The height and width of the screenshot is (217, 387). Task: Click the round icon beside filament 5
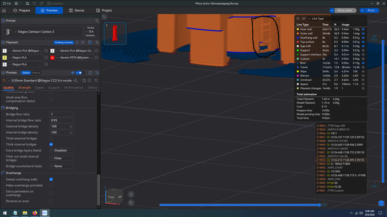click(47, 64)
